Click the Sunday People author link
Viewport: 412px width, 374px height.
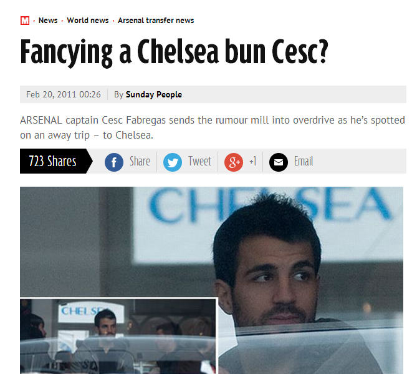coord(154,94)
